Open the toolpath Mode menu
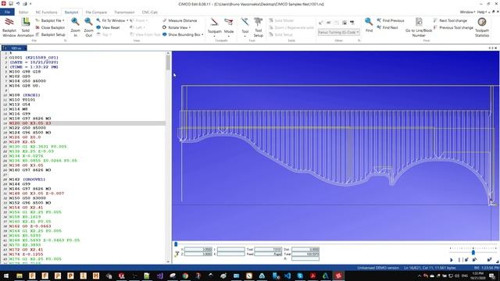Image resolution: width=500 pixels, height=281 pixels. tap(229, 27)
